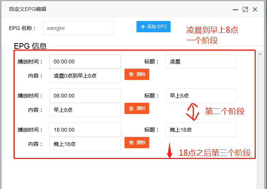This screenshot has height=189, width=267.
Task: Click trash icon in second entry's delete button
Action: tap(131, 108)
